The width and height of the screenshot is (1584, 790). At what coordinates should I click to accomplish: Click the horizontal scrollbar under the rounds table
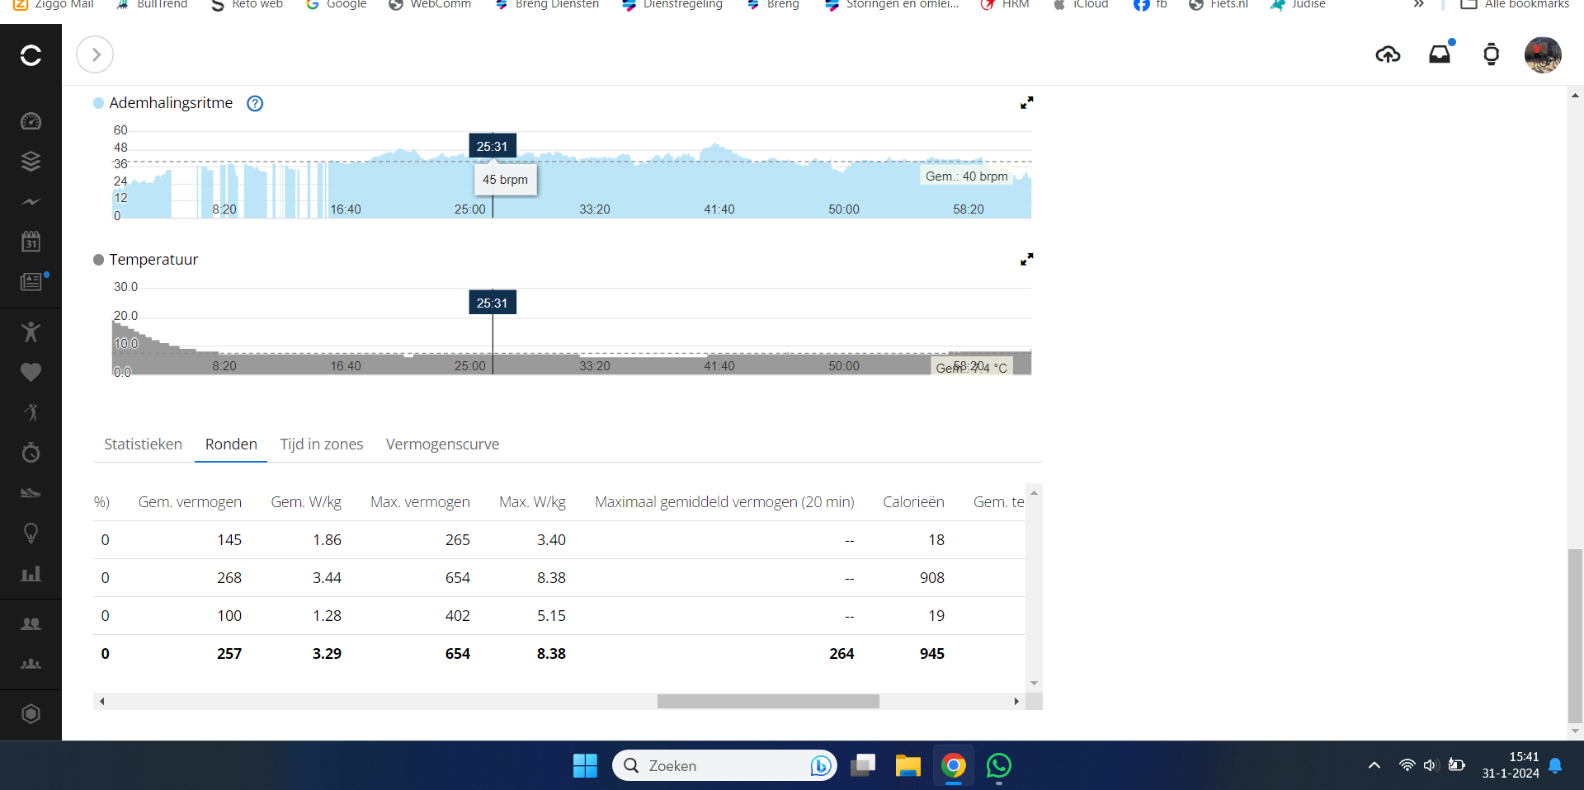[767, 702]
